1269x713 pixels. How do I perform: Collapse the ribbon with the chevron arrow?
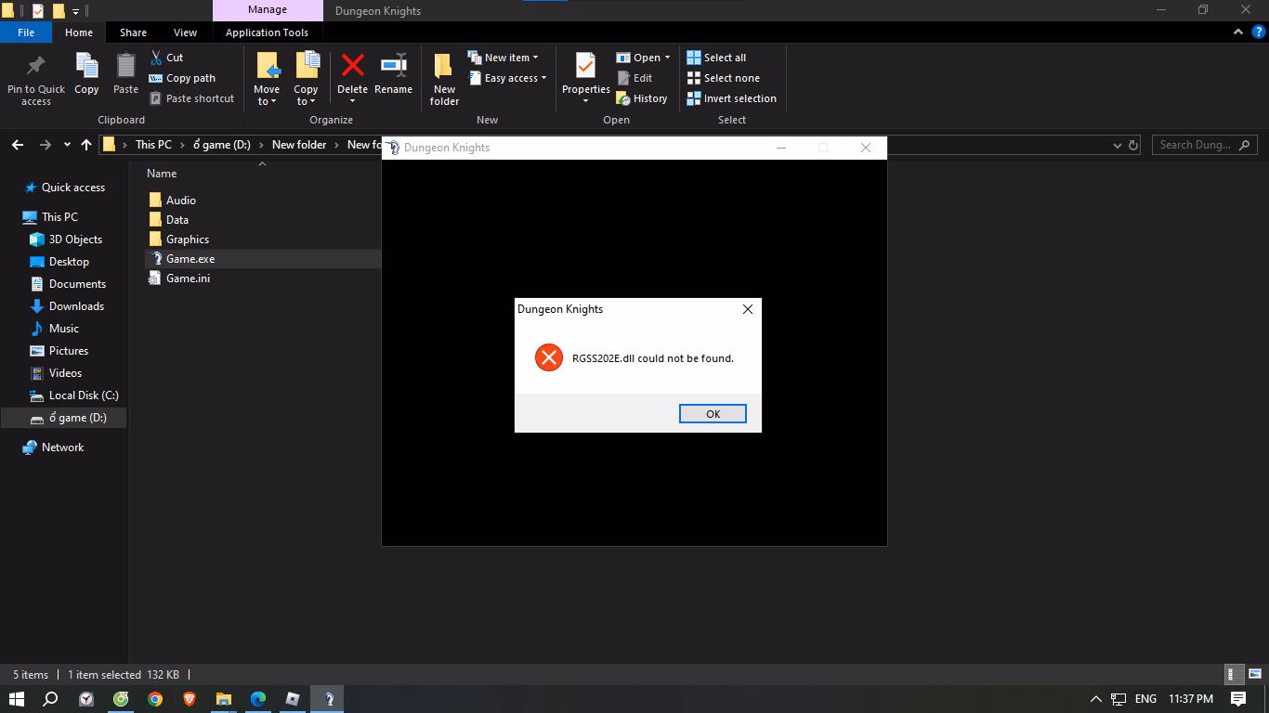point(1238,32)
